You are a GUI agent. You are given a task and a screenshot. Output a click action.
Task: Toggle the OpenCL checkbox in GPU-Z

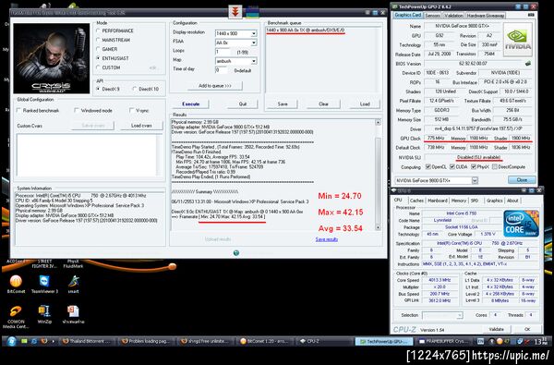click(428, 166)
